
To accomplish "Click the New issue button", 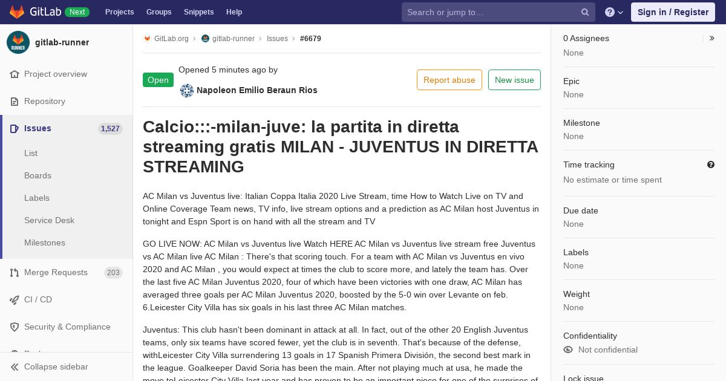I will tap(514, 80).
